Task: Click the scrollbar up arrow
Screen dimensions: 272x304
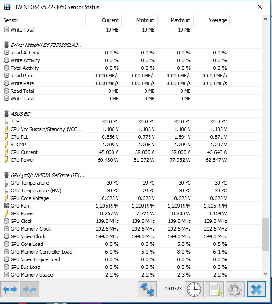Action: [x=265, y=20]
